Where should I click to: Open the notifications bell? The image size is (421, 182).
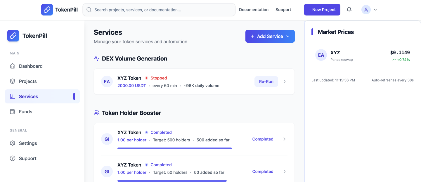pyautogui.click(x=349, y=10)
